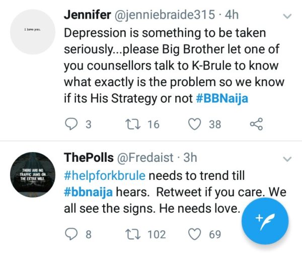Open the #helpforkbrule hashtag

pyautogui.click(x=105, y=176)
